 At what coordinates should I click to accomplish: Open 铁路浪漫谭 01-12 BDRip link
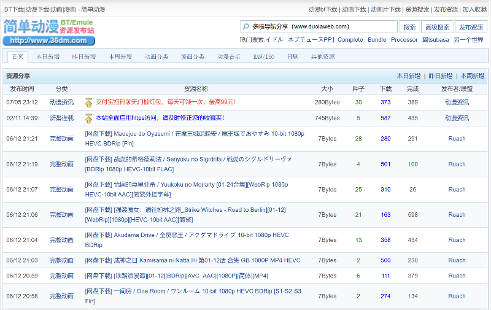(176, 276)
